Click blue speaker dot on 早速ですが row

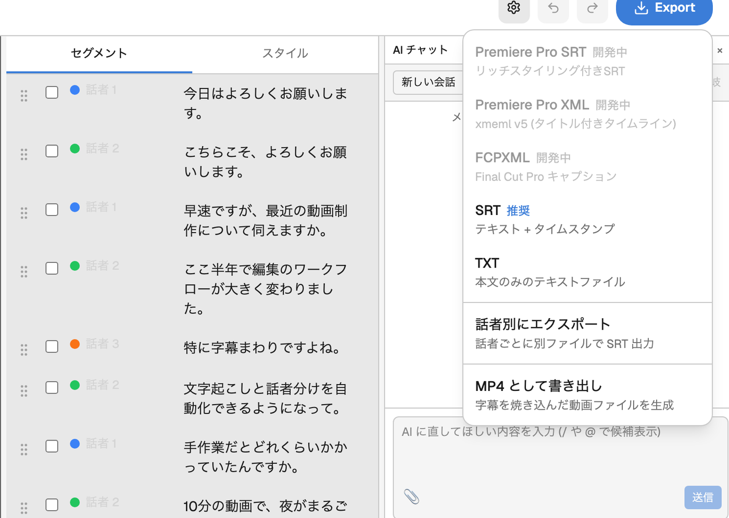click(75, 207)
